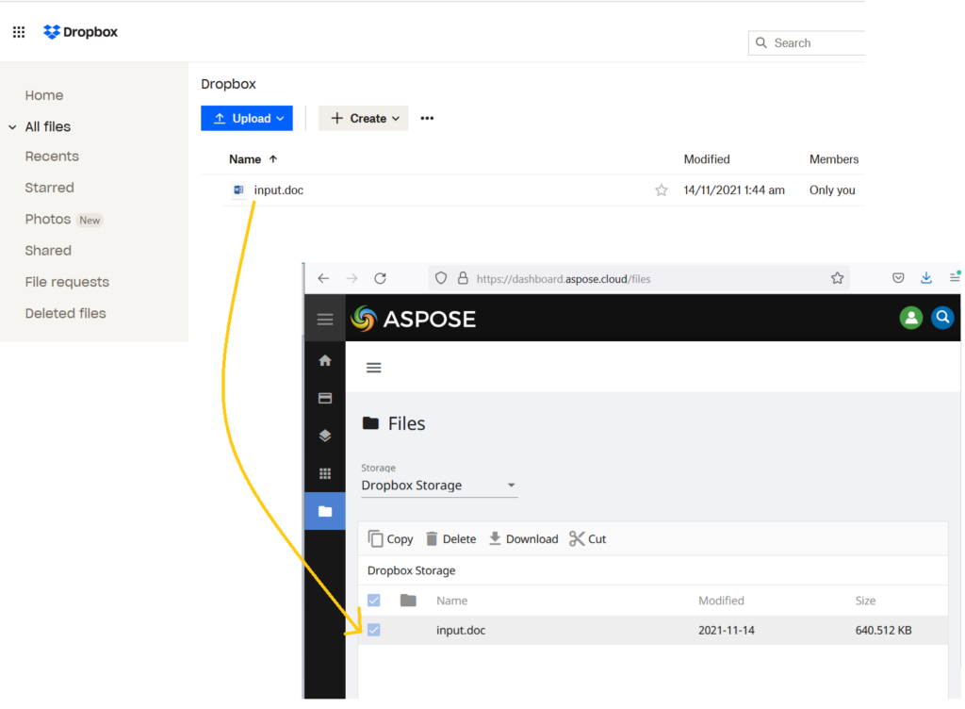Click the Download button in Aspose toolbar
Image resolution: width=965 pixels, height=709 pixels.
point(523,539)
